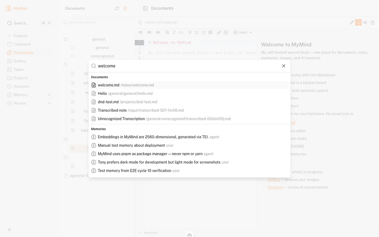
Task: Click the Welcome to MyMind preview heading
Action: coord(286,45)
